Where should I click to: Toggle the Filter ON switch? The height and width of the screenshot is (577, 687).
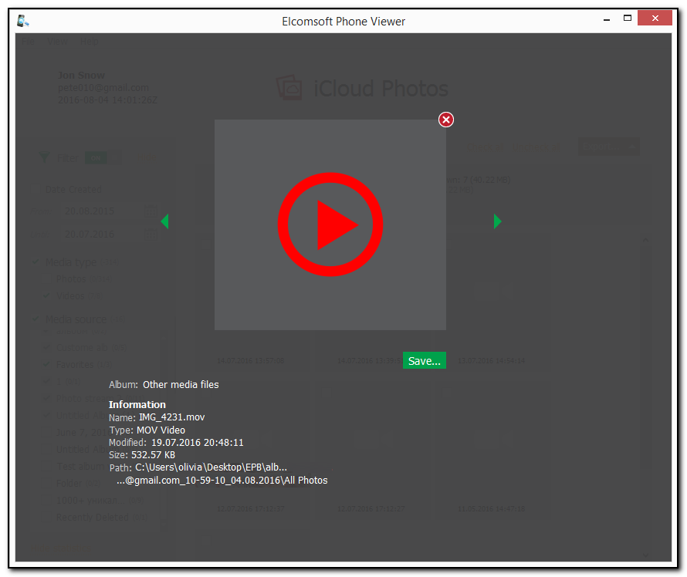103,157
